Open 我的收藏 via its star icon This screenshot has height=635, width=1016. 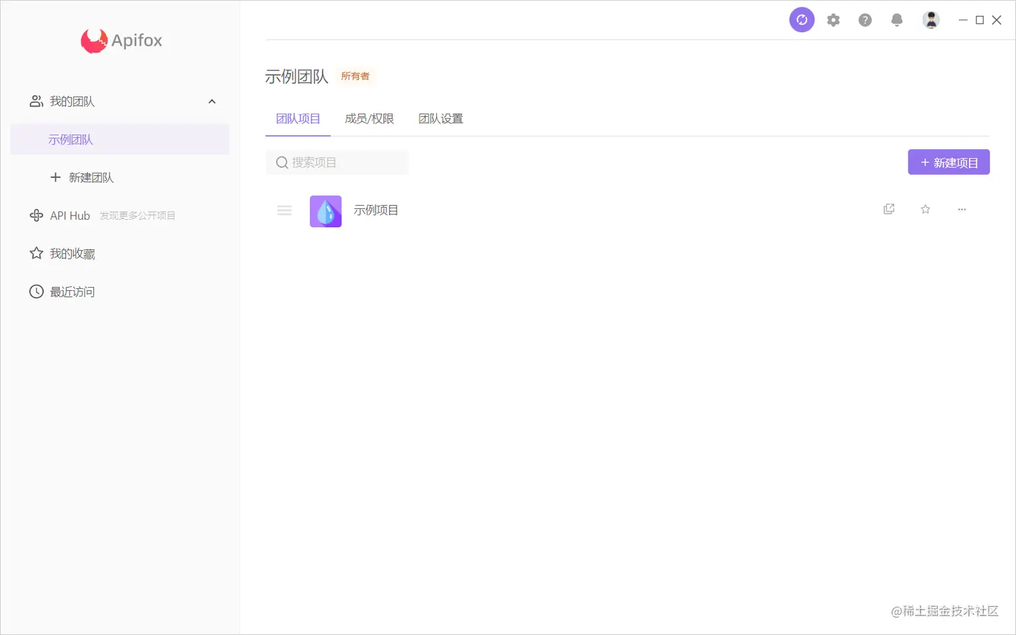[36, 253]
